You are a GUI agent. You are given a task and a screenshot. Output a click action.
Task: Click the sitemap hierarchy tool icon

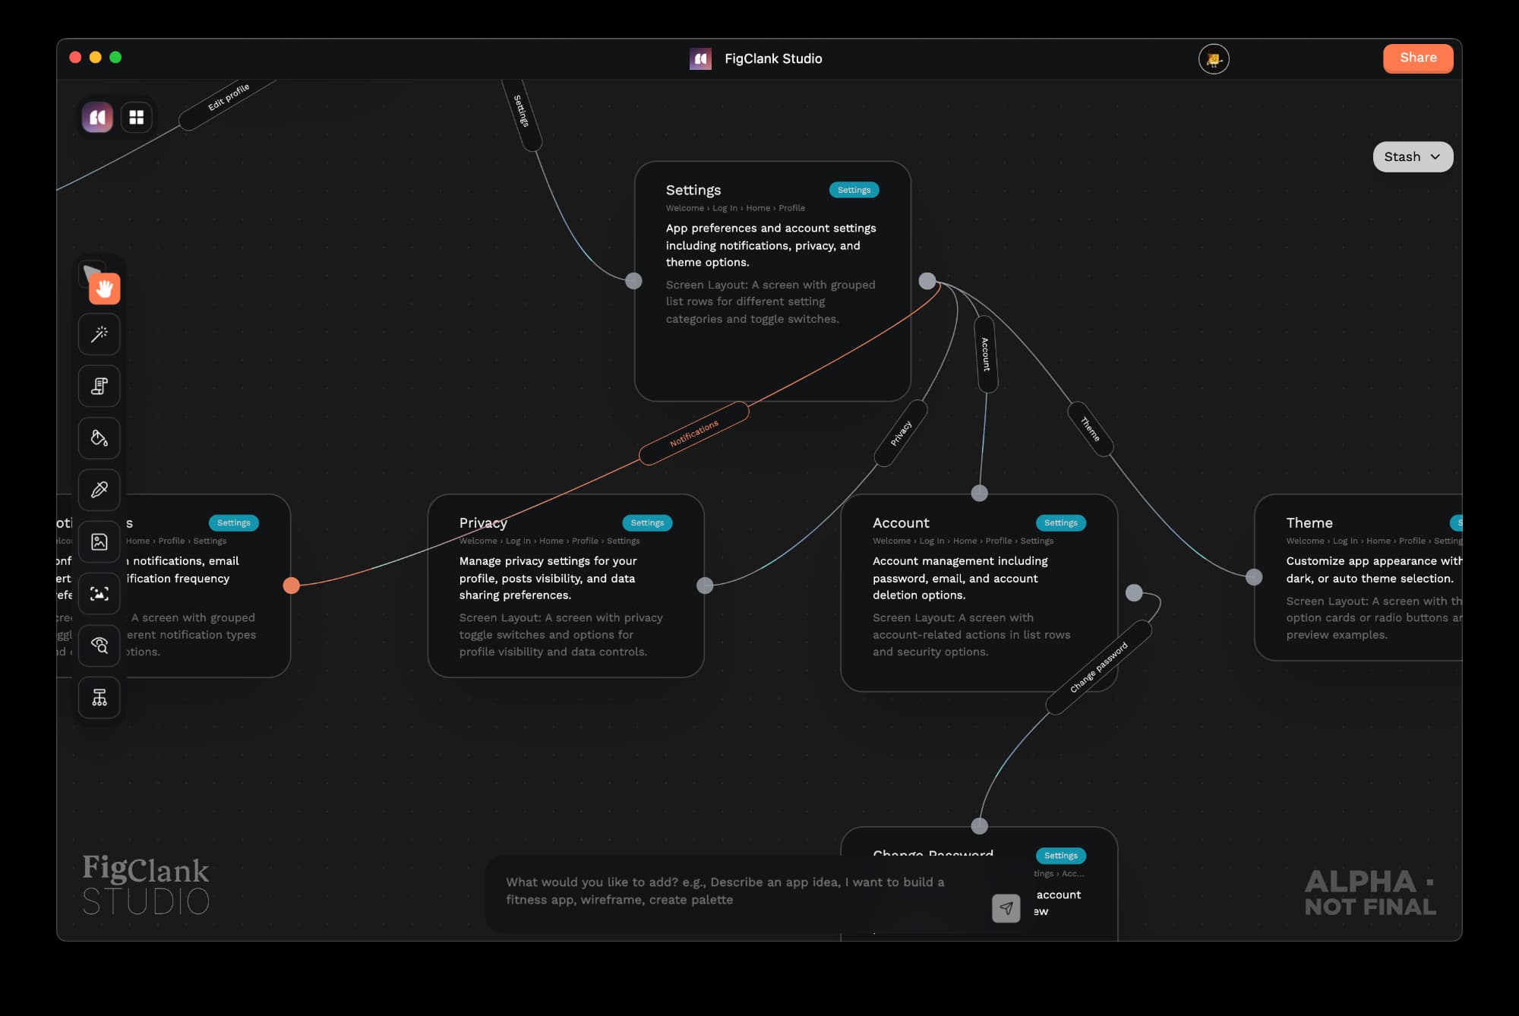[99, 697]
